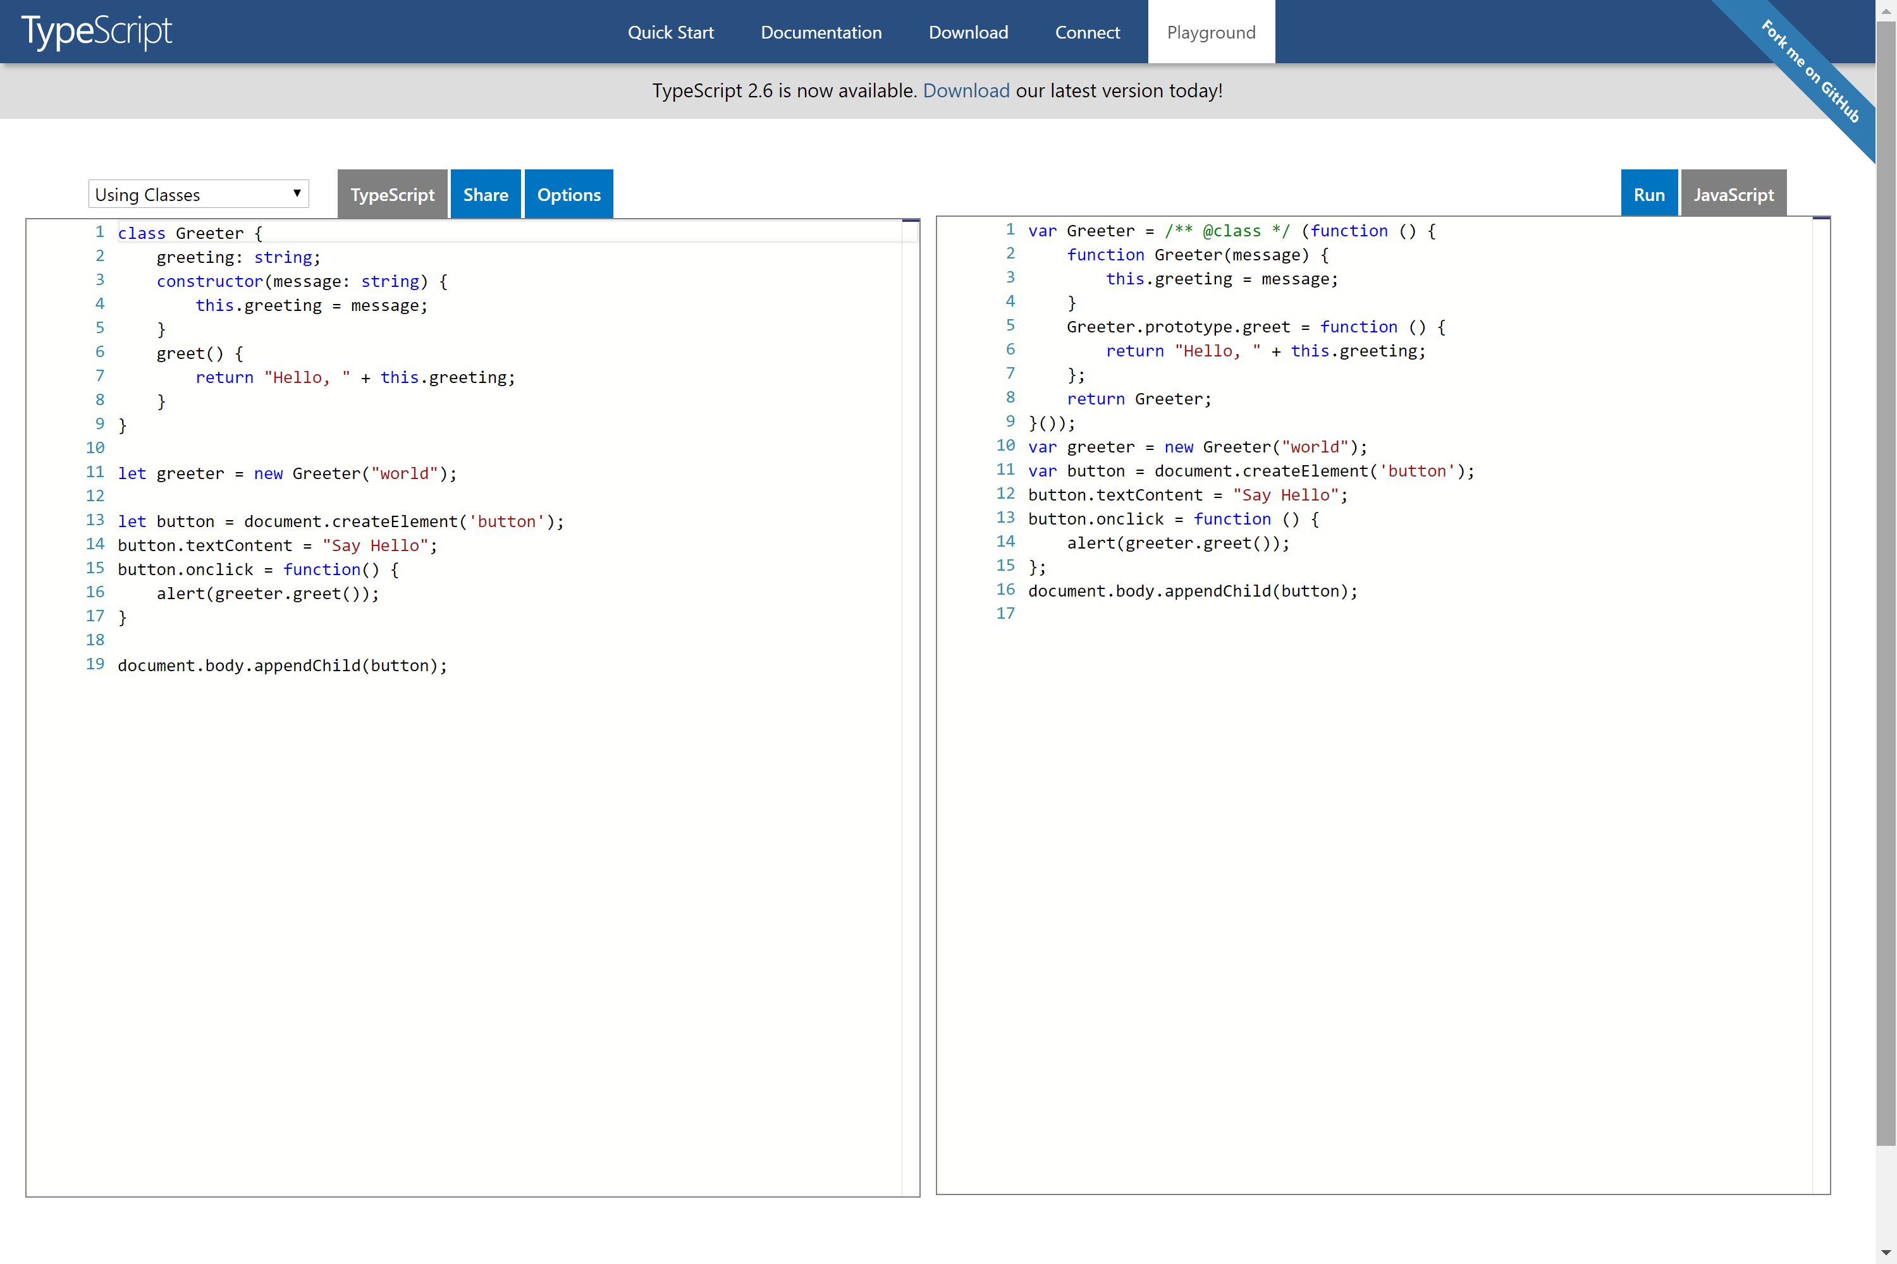The height and width of the screenshot is (1264, 1897).
Task: Click the "Say Hello" string in TypeScript editor
Action: point(375,546)
